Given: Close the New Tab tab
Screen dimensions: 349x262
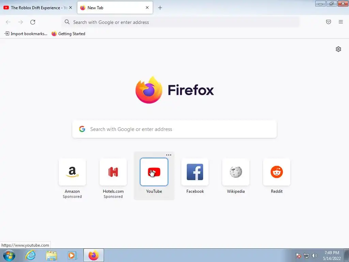Looking at the screenshot, I should (x=147, y=8).
